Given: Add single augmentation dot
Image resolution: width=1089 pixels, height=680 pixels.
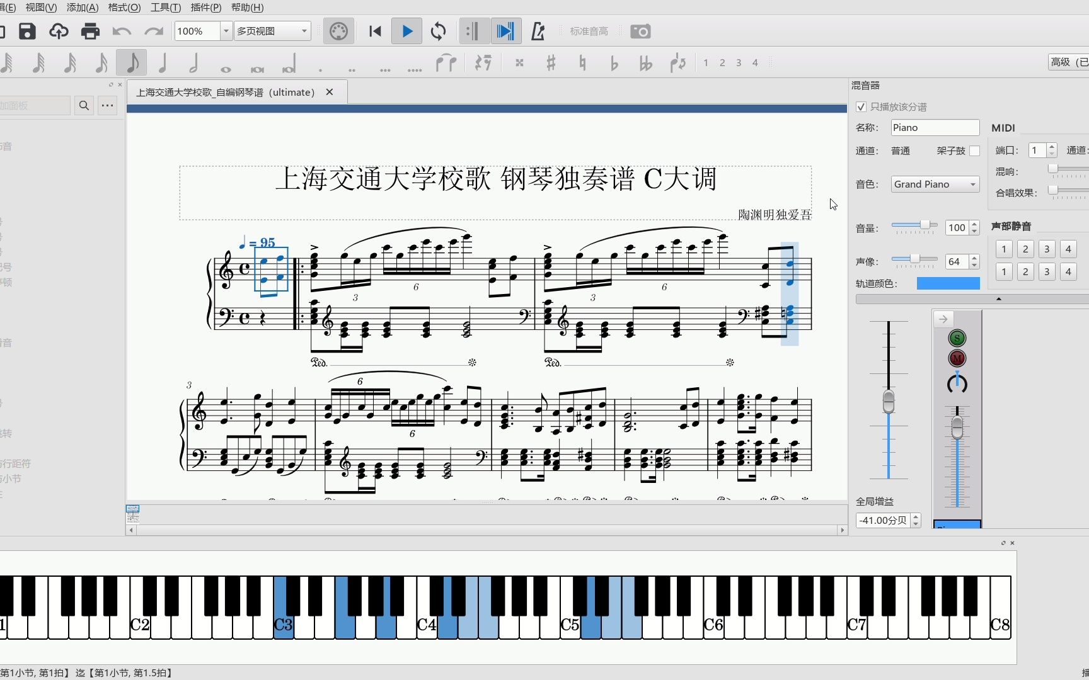Looking at the screenshot, I should point(320,69).
